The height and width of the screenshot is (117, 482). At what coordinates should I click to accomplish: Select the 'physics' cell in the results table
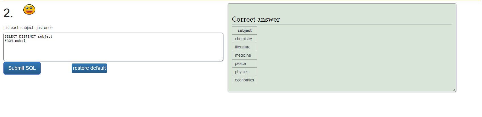tap(245, 72)
